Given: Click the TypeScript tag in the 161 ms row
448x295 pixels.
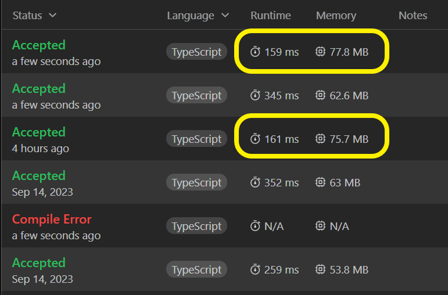Looking at the screenshot, I should coord(196,139).
